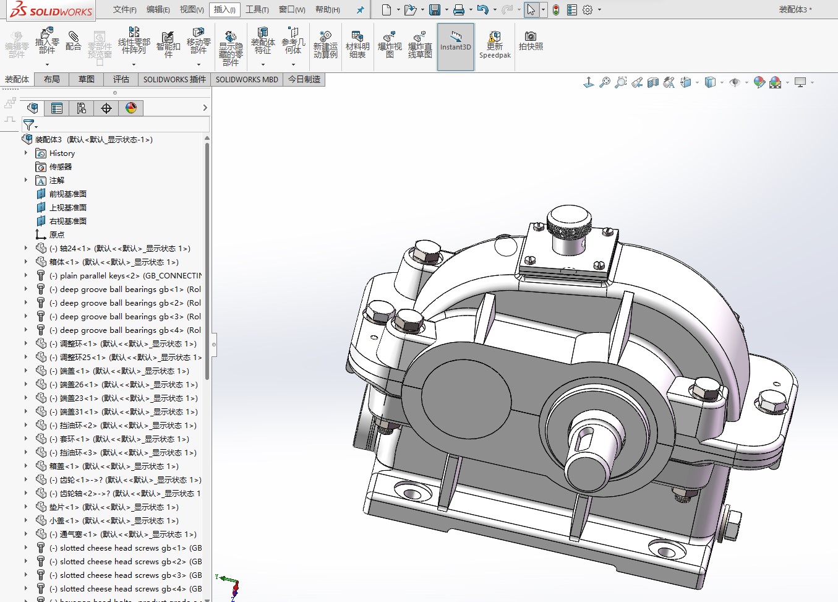The height and width of the screenshot is (602, 838).
Task: Click the Previous View icon
Action: pos(637,82)
